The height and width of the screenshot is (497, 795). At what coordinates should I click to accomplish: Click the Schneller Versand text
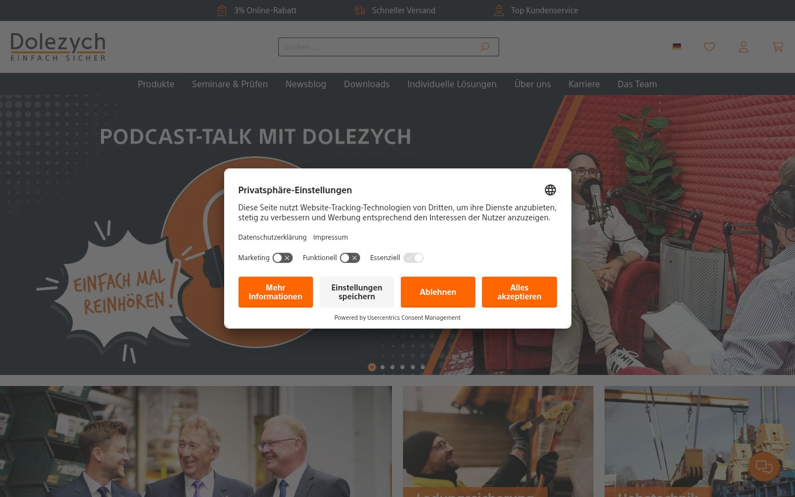tap(404, 10)
